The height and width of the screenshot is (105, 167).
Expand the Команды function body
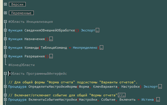(5, 48)
